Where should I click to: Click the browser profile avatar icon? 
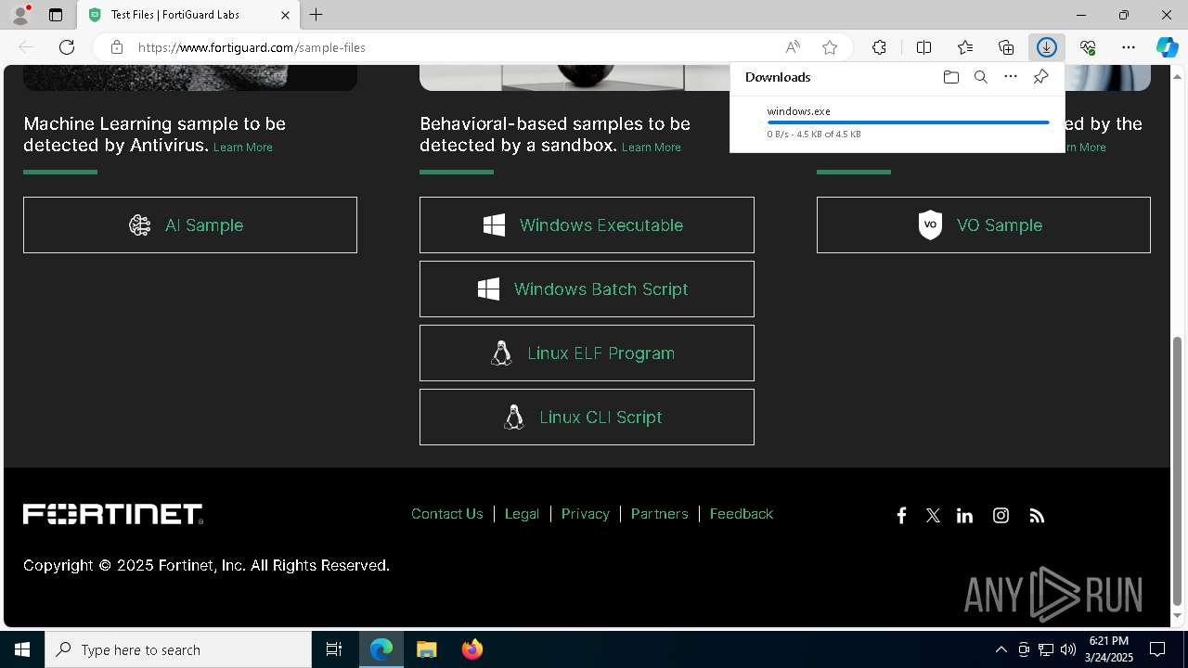click(x=20, y=15)
